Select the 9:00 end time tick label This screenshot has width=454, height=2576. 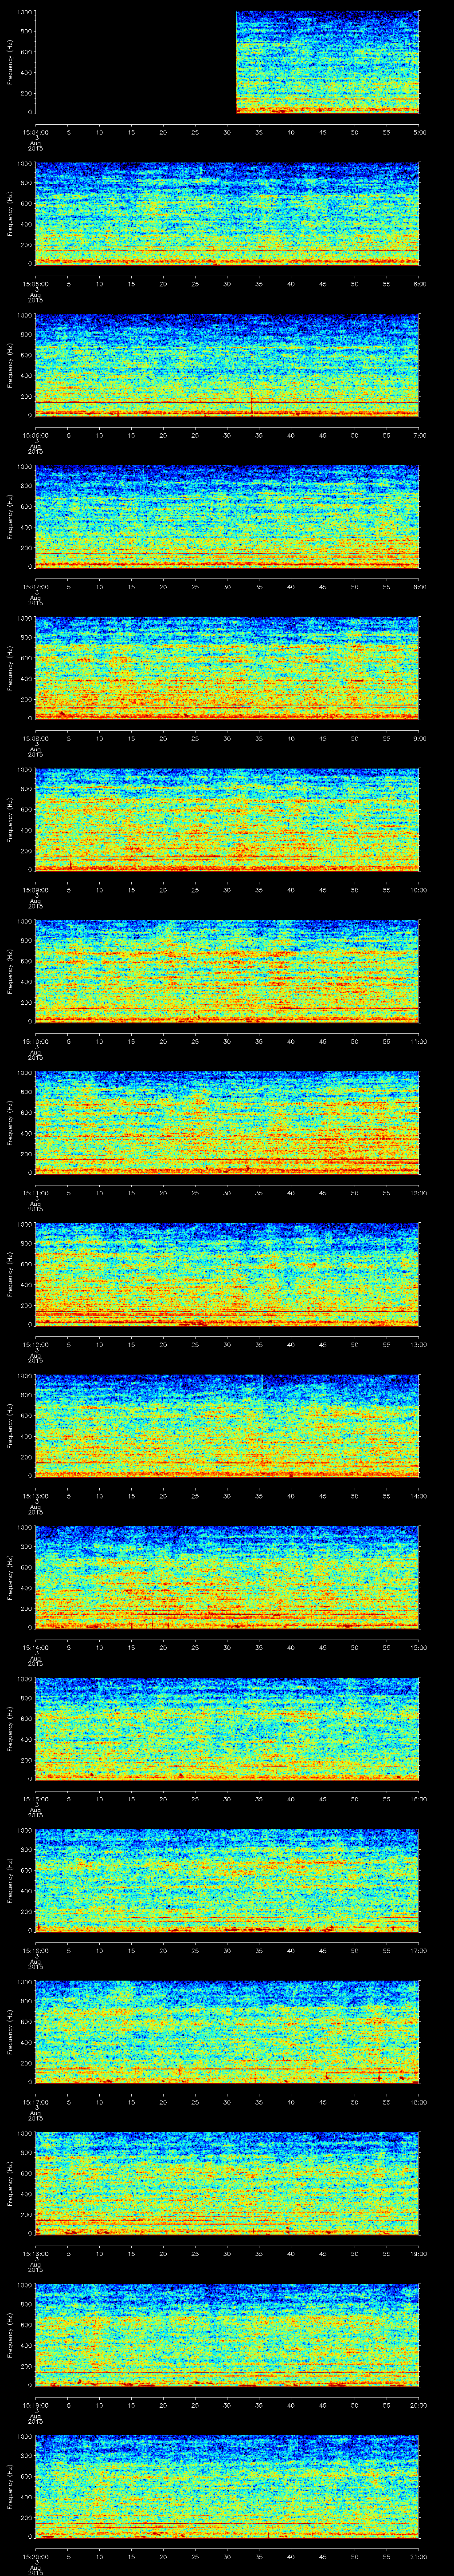tap(419, 738)
